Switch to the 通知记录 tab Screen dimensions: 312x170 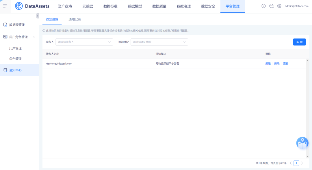75,19
